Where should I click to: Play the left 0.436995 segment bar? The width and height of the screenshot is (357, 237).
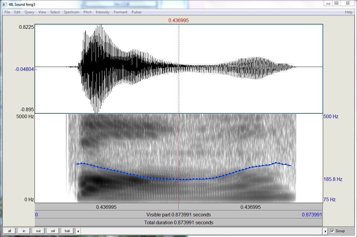tap(106, 207)
